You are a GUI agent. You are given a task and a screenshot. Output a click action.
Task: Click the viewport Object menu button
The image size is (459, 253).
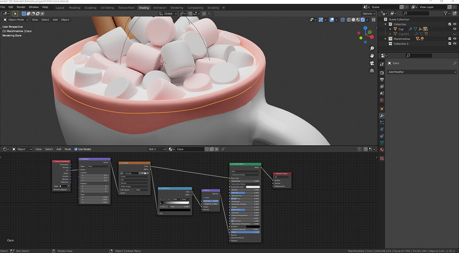coord(65,19)
